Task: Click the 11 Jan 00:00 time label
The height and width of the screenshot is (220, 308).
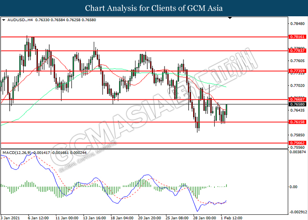Action: click(66, 218)
